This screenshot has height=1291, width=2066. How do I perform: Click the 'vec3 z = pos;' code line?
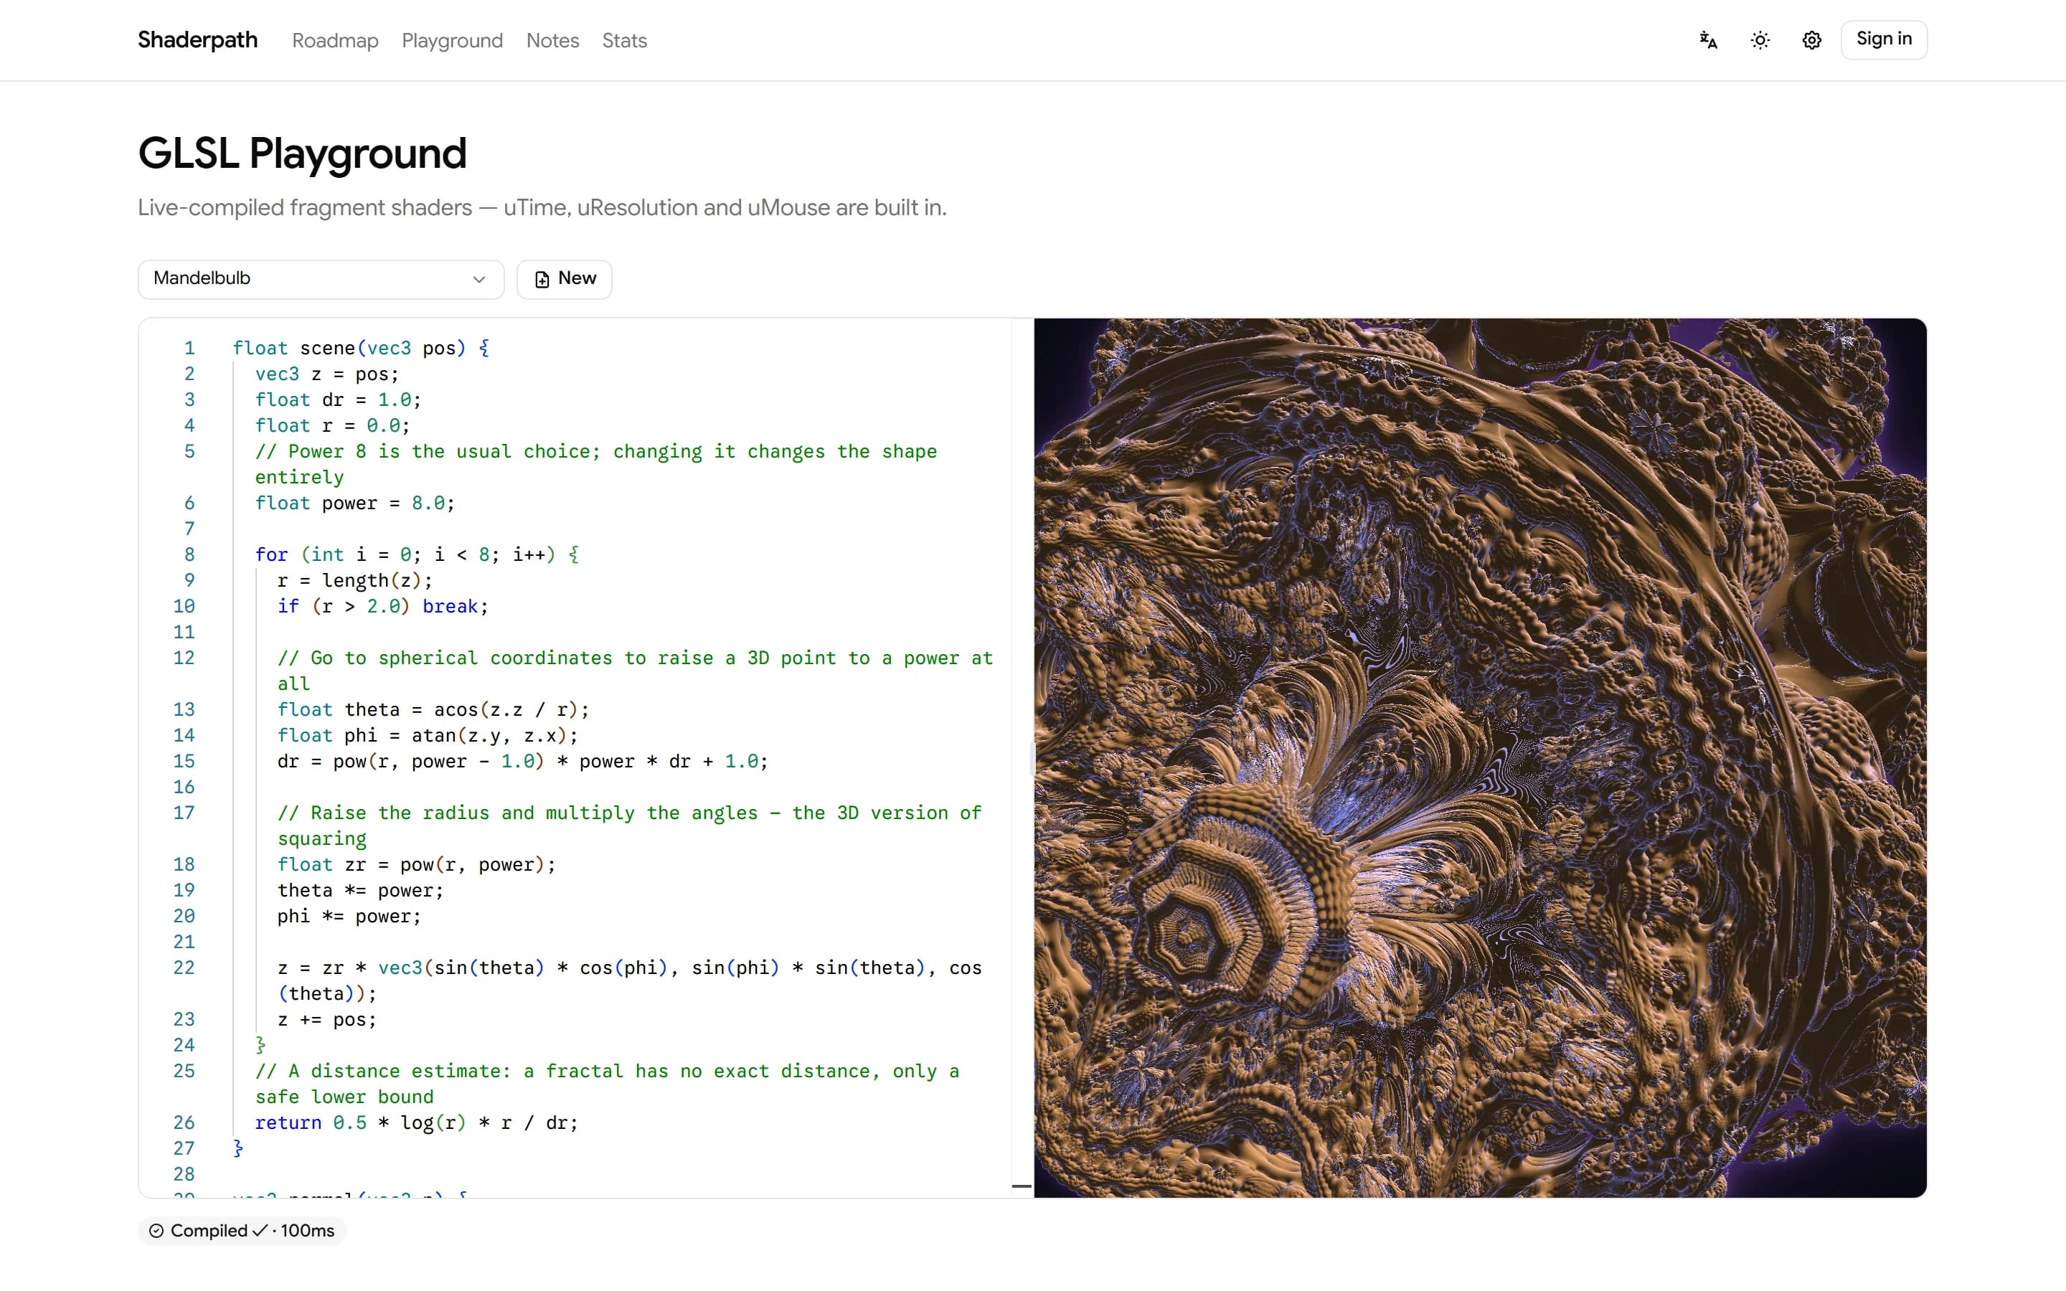pos(327,374)
